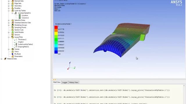Switch to the Shell View tab
This screenshot has width=186, height=104.
pyautogui.click(x=57, y=82)
